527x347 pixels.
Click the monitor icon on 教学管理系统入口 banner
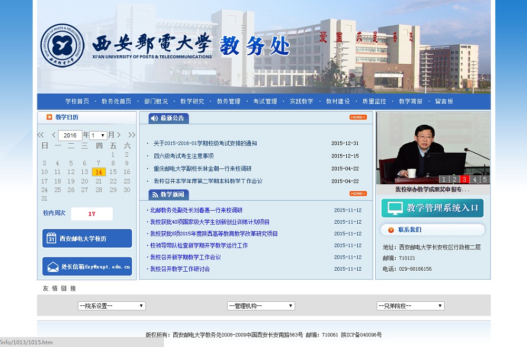click(x=395, y=209)
